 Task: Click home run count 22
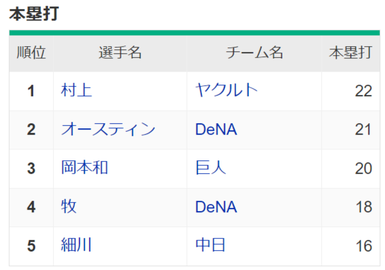click(x=363, y=91)
